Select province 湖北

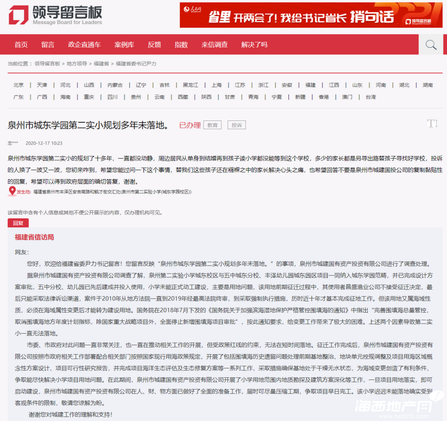[404, 85]
